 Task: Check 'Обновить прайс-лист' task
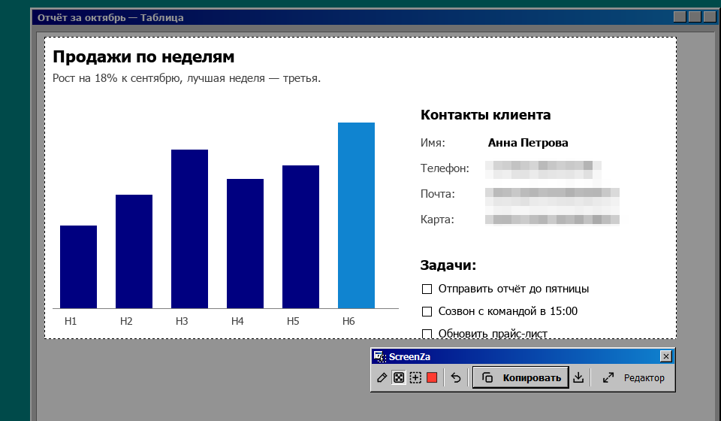427,334
